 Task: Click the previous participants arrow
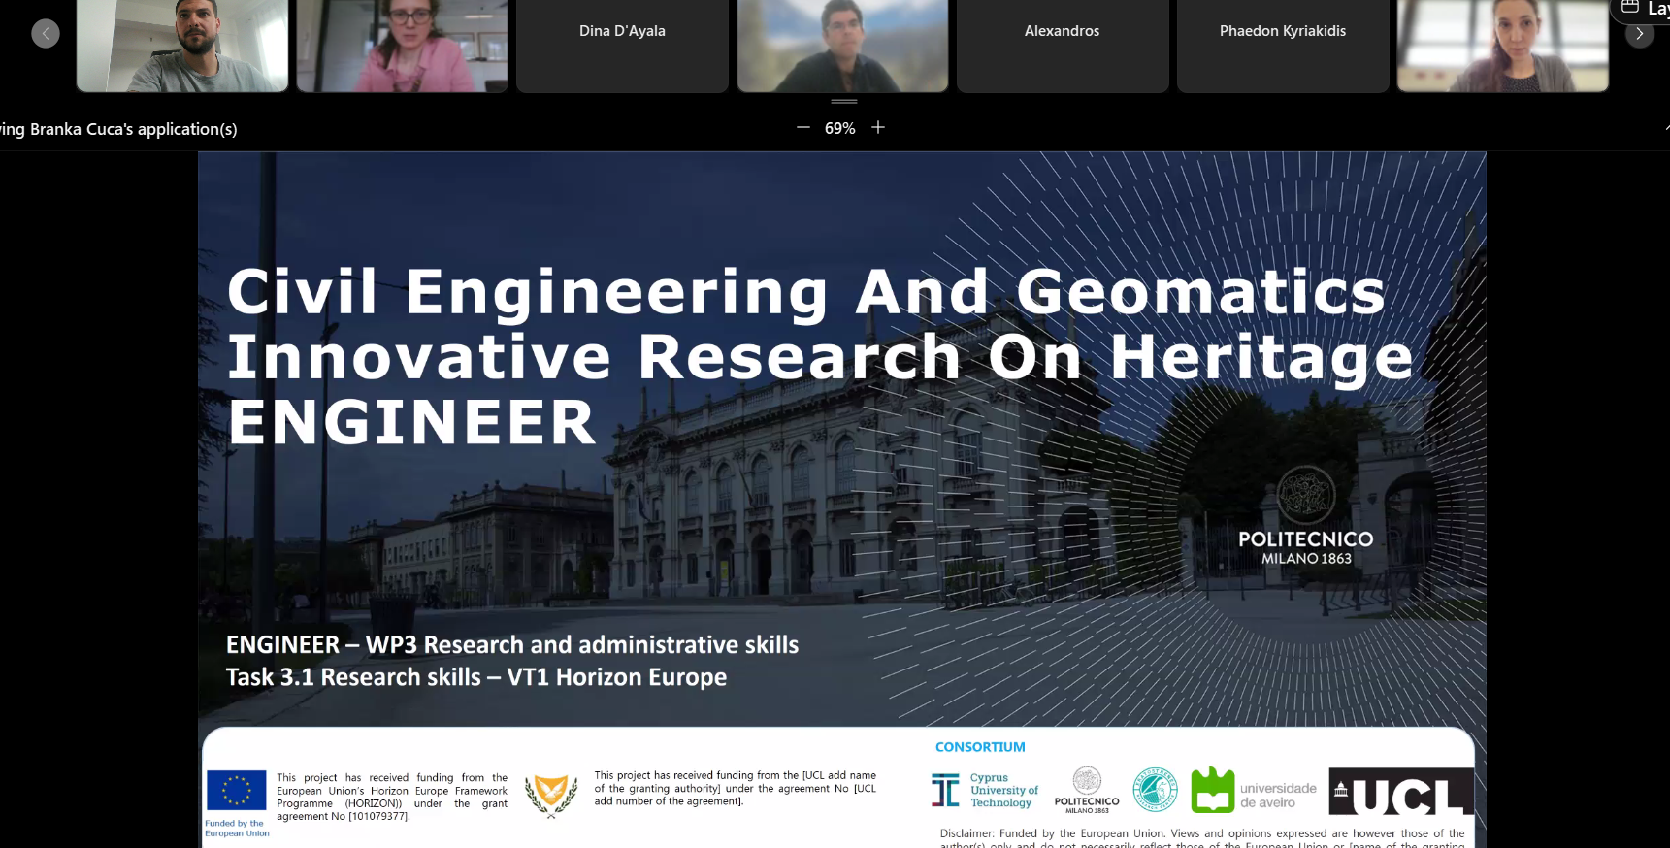[46, 33]
